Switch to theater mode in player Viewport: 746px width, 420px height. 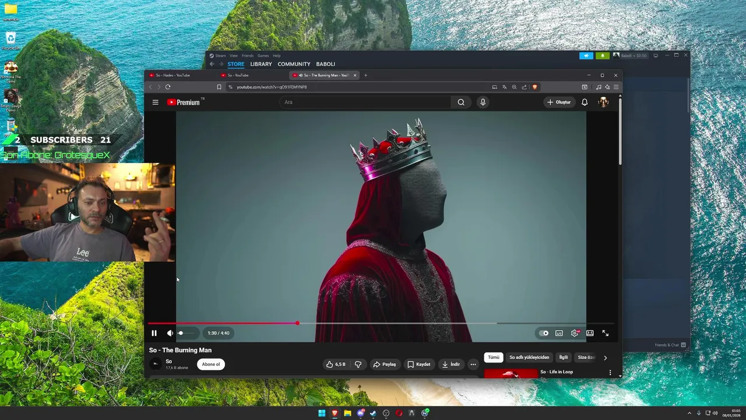coord(590,333)
